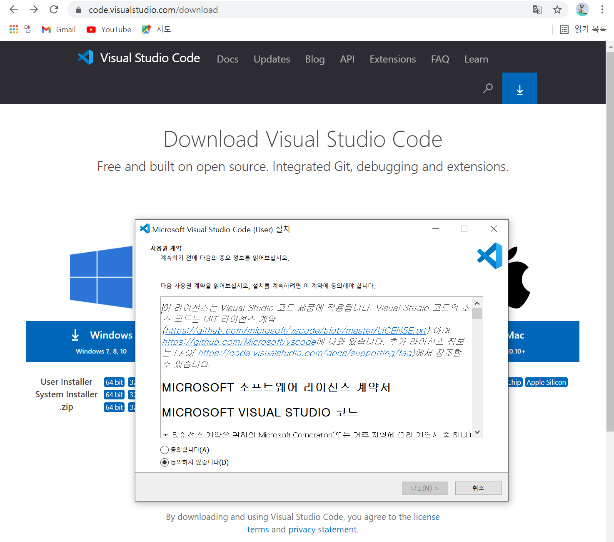Open the reading list (읽기 목록)
This screenshot has height=542, width=614.
[x=583, y=29]
